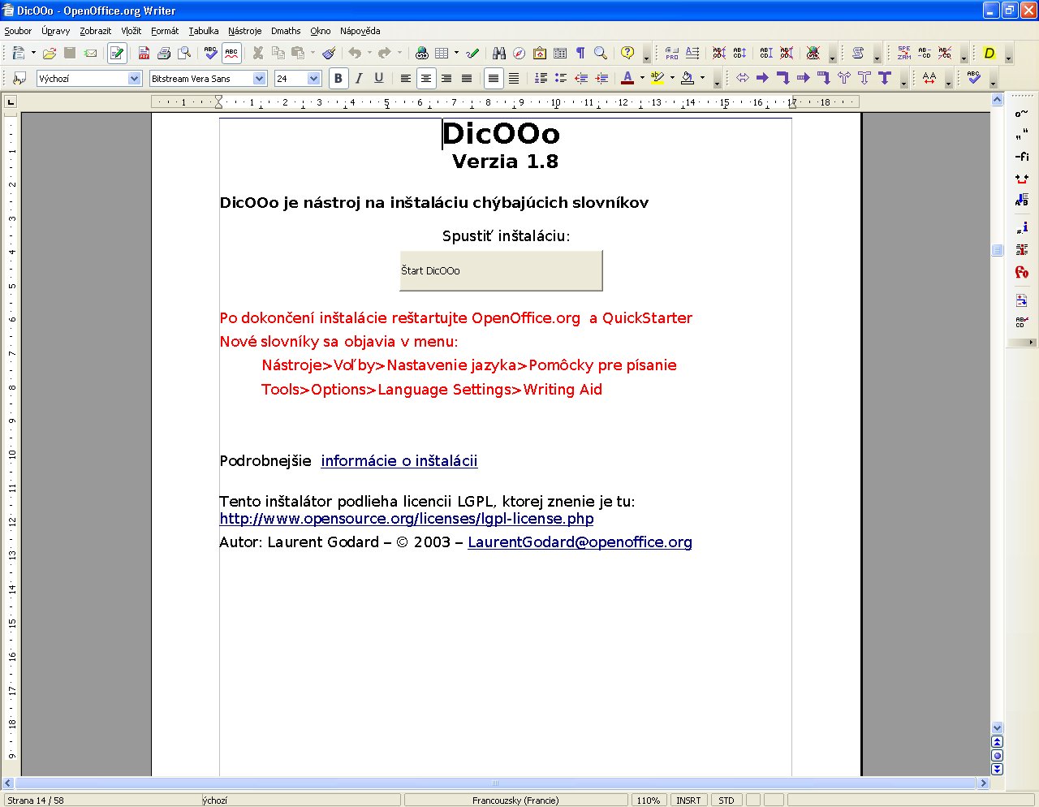
Task: Expand Font Color dropdown arrow
Action: pos(642,78)
